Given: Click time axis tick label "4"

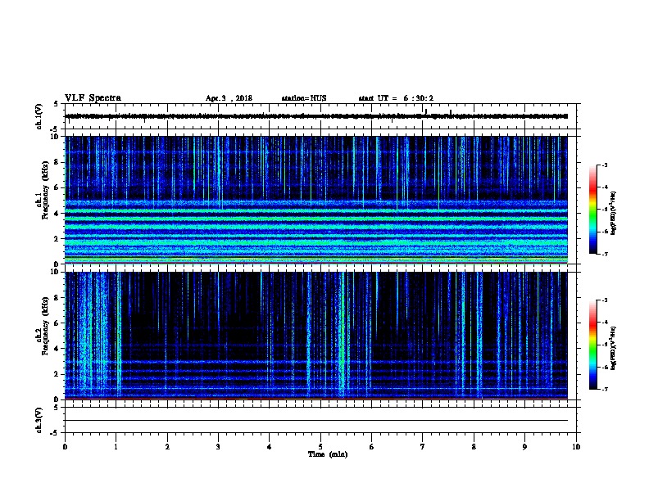Looking at the screenshot, I should [x=270, y=447].
